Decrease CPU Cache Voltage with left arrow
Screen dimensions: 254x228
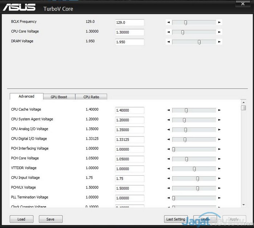[168, 110]
